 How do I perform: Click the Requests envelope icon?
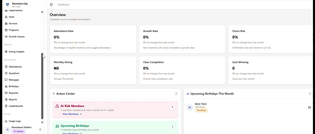[x=6, y=93]
